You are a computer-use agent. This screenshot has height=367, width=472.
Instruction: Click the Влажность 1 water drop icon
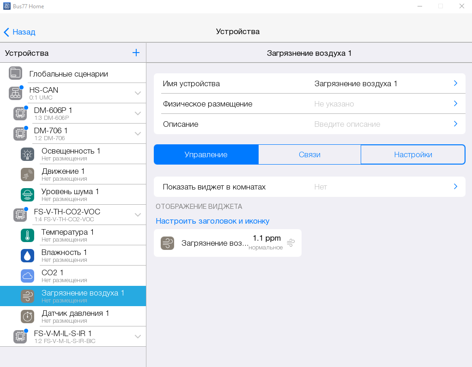[27, 256]
